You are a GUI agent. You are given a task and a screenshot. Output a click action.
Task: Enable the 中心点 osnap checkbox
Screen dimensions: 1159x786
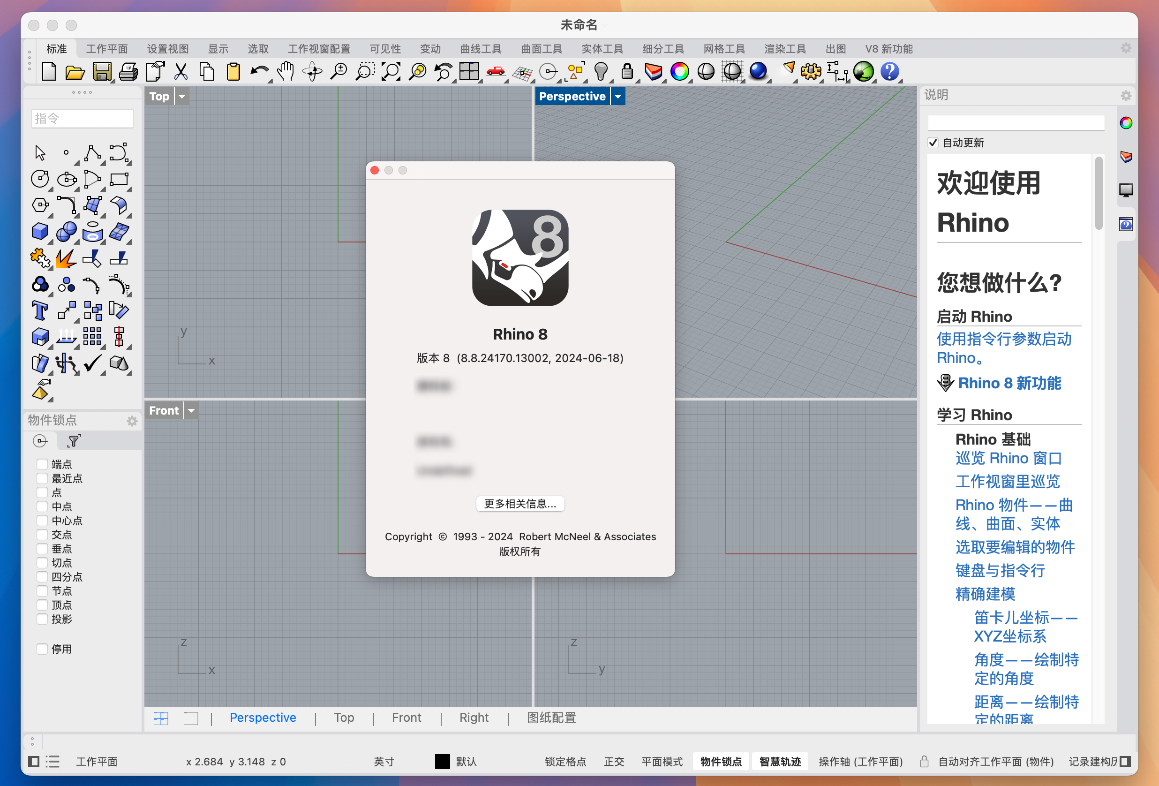pyautogui.click(x=42, y=521)
